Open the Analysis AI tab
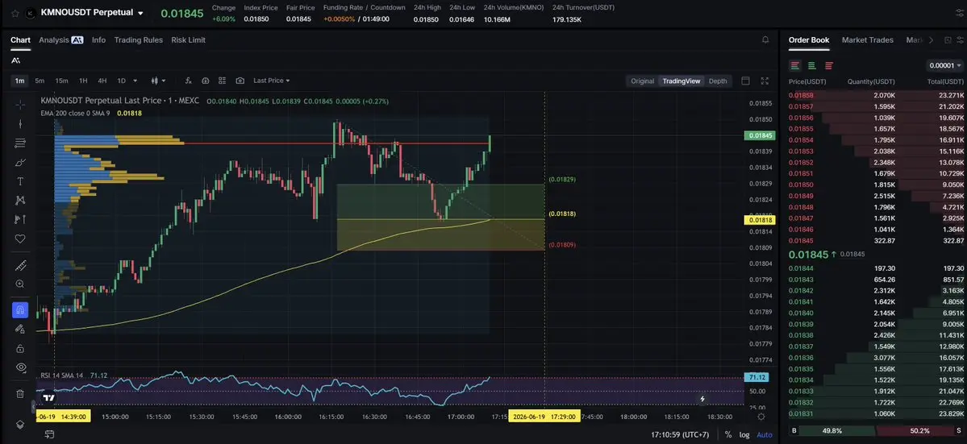The height and width of the screenshot is (444, 967). 61,40
